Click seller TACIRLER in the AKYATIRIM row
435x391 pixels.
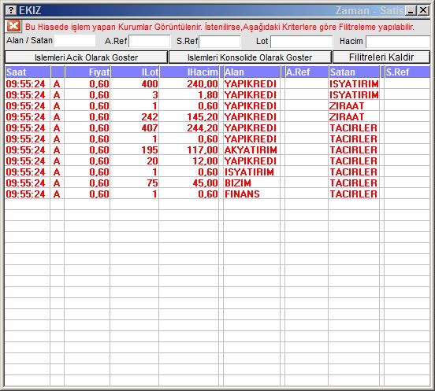pos(353,150)
